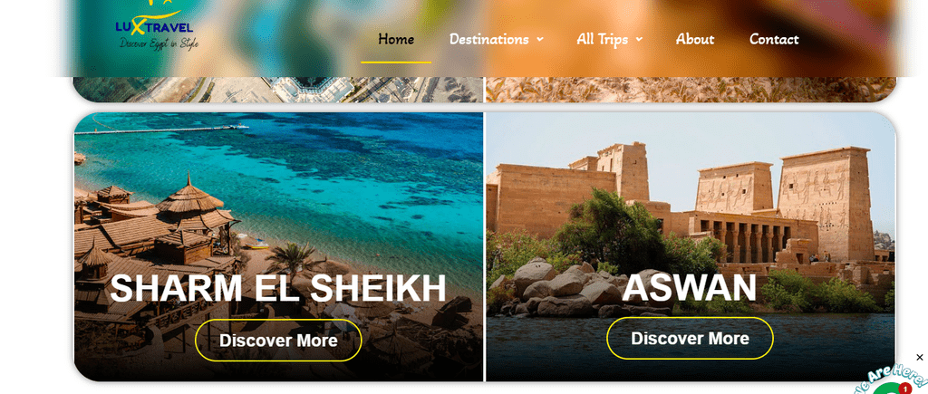Viewport: 928px width, 394px height.
Task: Dismiss the chat widget with its X
Action: point(919,358)
